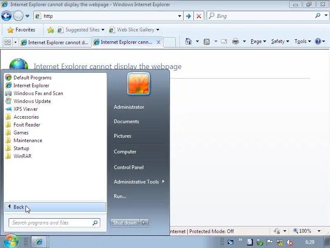Click the muted volume tray icon
The width and height of the screenshot is (330, 248).
(x=290, y=242)
